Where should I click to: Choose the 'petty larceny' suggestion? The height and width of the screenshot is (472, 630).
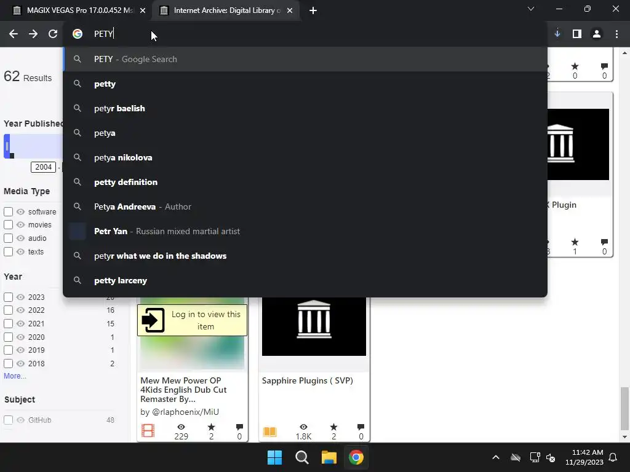pos(305,280)
